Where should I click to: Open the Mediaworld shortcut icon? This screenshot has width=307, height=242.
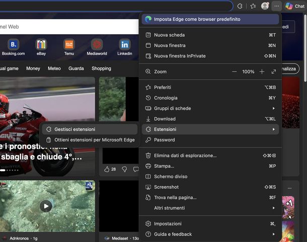point(97,45)
